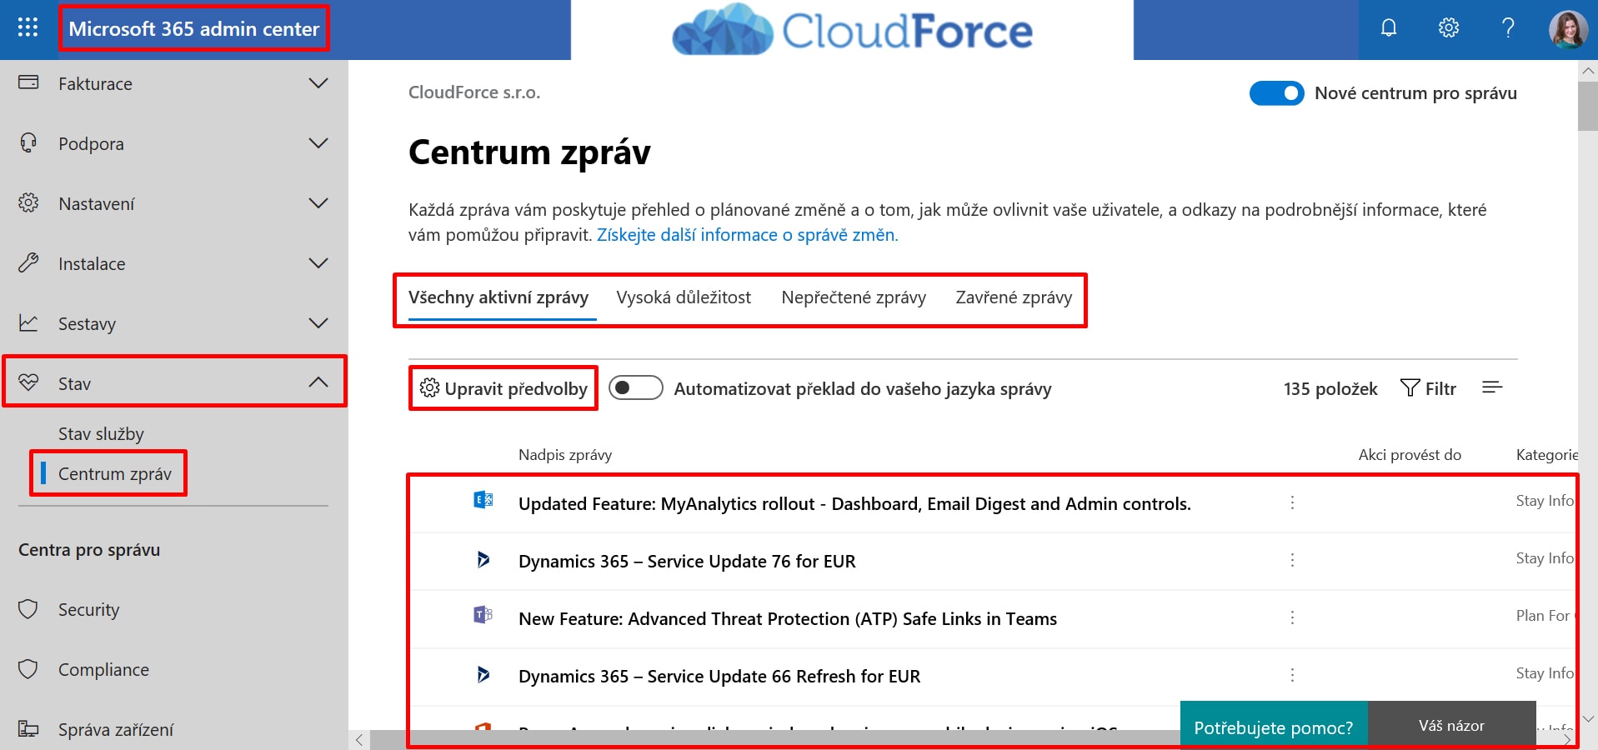Click the gear icon of Upravit předvolby

[x=429, y=387]
